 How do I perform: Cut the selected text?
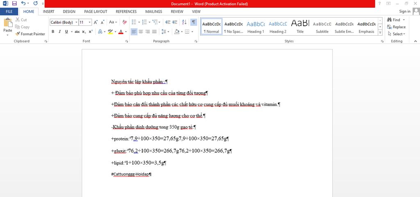(21, 20)
